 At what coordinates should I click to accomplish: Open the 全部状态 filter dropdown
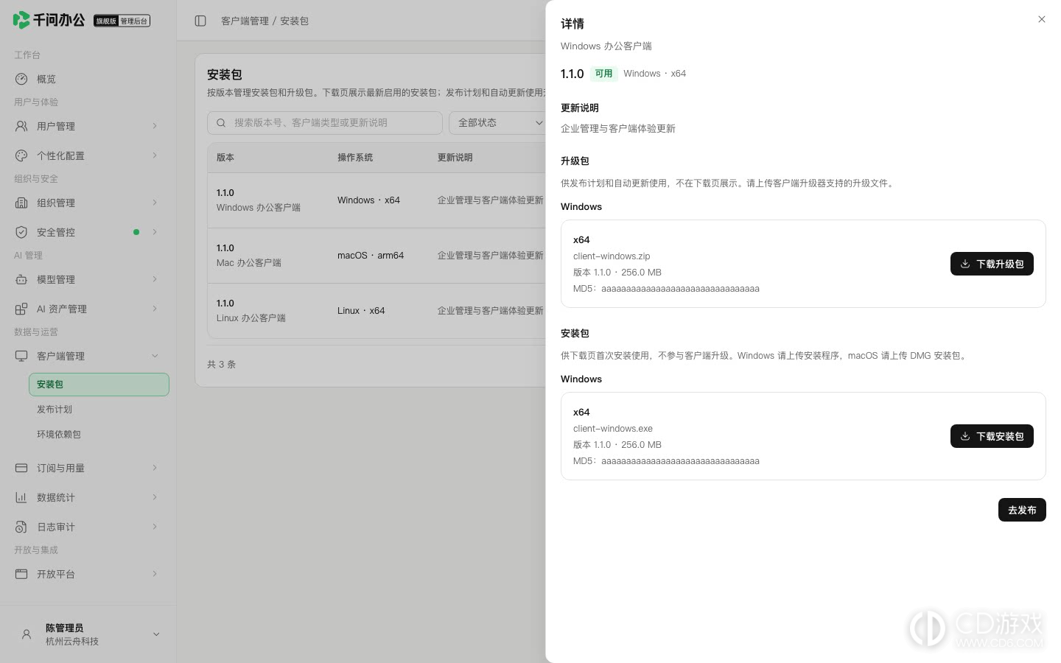[500, 123]
